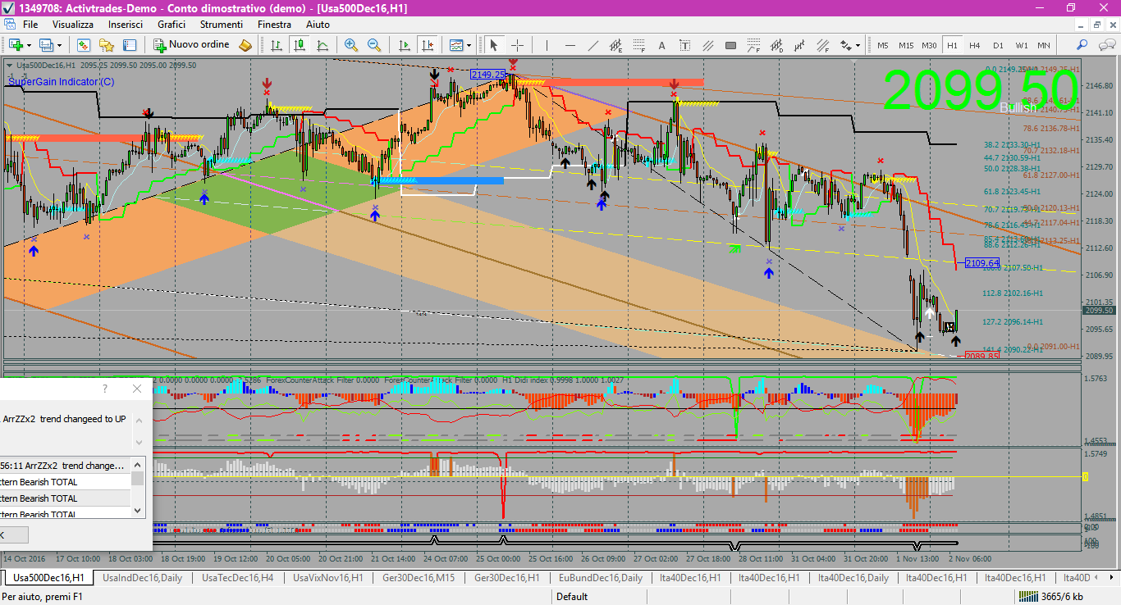Open the search magnifier icon

click(1082, 45)
